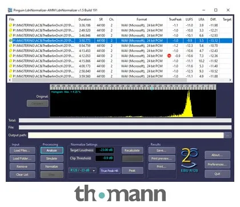Screen dimensions: 240x207
Task: Click the Diff. value -11.98
Action: [x=213, y=25]
